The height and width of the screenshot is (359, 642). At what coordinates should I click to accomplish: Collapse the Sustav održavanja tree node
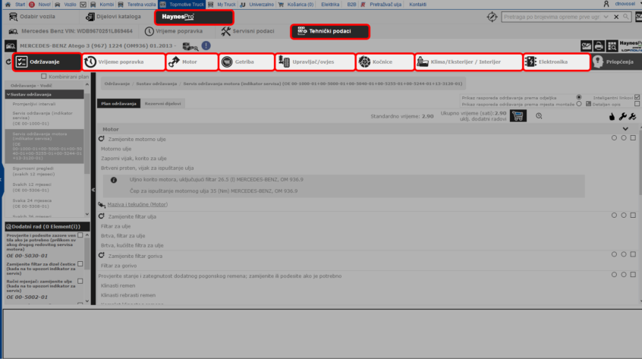8,94
